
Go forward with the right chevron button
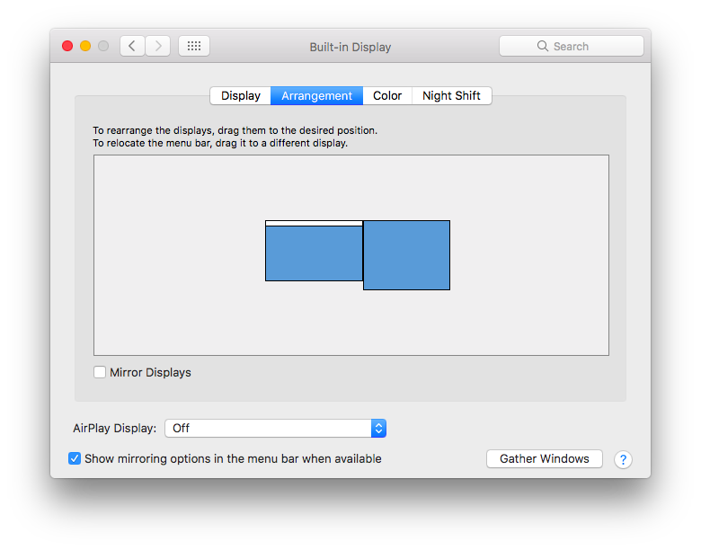158,46
